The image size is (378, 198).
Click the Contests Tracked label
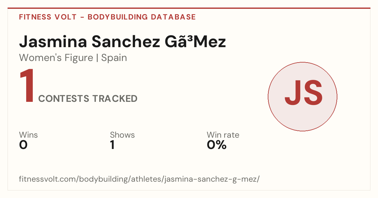coord(88,99)
